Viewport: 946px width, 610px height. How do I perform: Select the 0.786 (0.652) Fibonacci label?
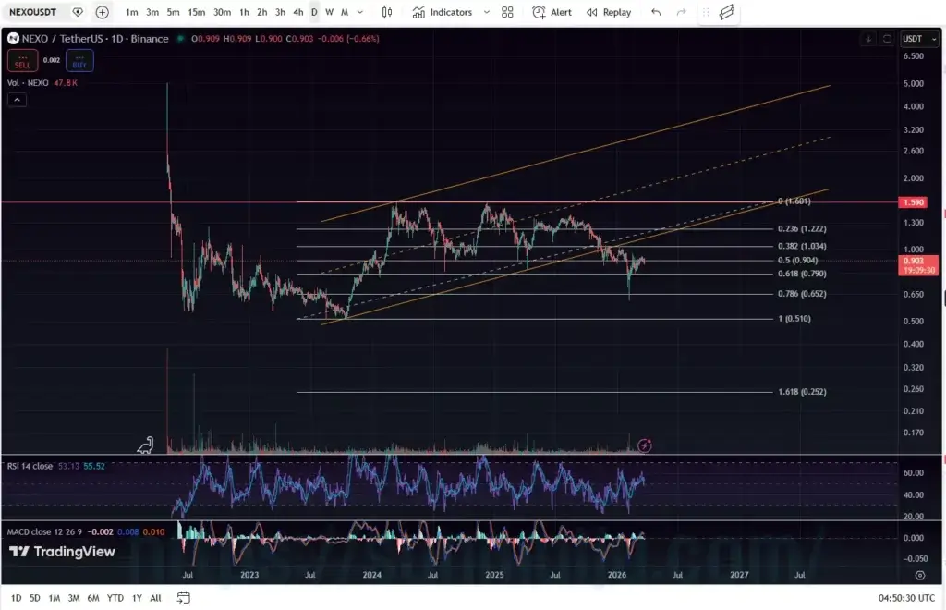[802, 294]
